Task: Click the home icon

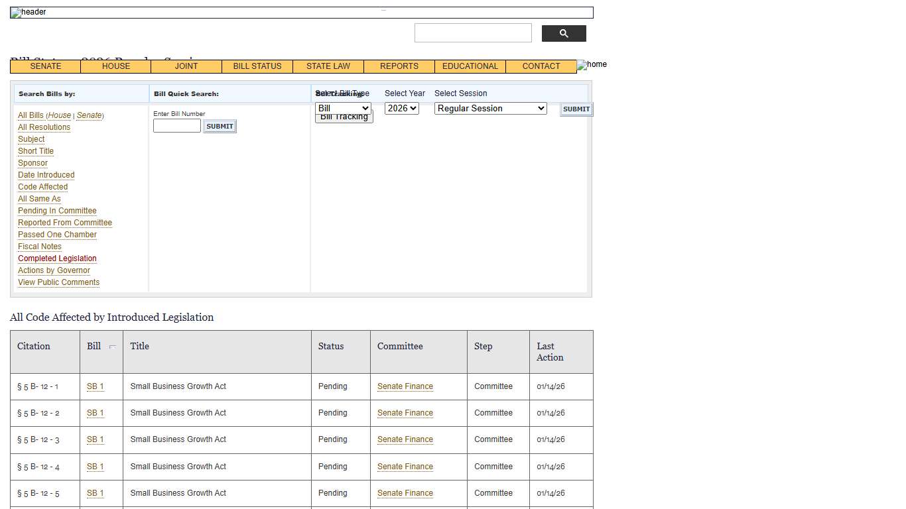Action: click(591, 65)
